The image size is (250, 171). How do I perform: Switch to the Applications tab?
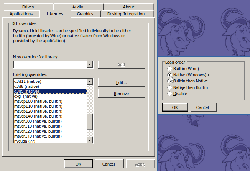21,14
